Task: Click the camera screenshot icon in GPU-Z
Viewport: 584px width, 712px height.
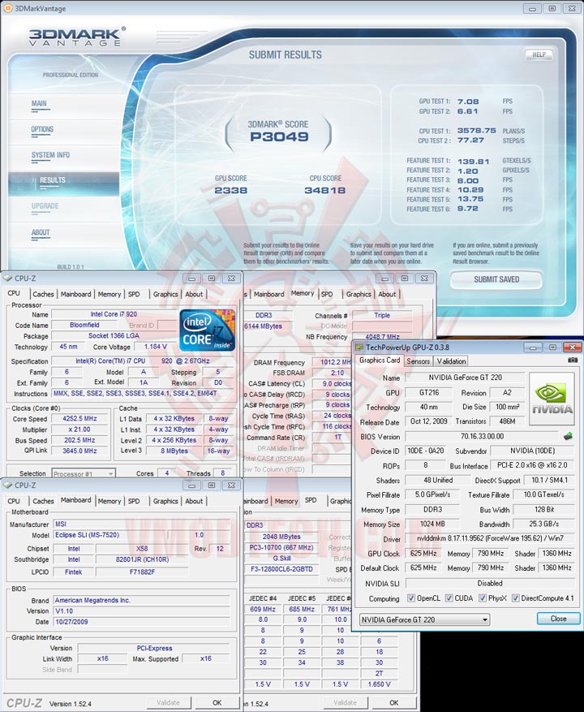Action: 573,360
